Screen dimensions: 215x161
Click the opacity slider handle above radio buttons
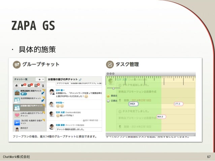point(113,88)
